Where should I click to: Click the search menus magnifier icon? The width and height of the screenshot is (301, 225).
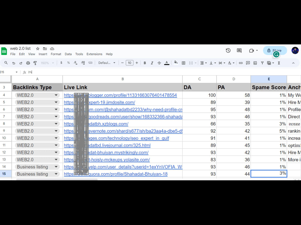6,63
